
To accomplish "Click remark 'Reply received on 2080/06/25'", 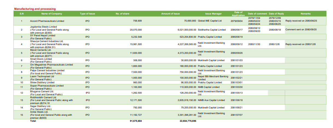I will (x=301, y=21).
